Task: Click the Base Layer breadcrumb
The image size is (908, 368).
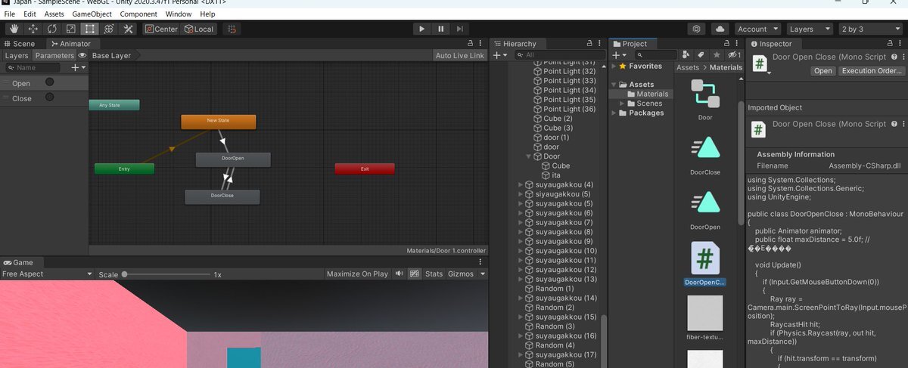Action: pyautogui.click(x=111, y=55)
